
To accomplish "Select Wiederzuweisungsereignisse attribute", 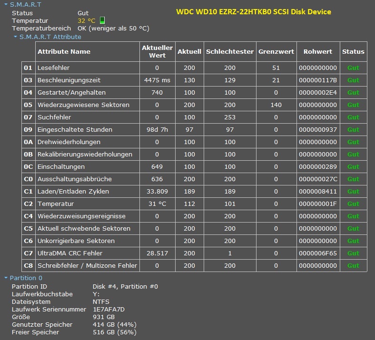I will point(81,216).
